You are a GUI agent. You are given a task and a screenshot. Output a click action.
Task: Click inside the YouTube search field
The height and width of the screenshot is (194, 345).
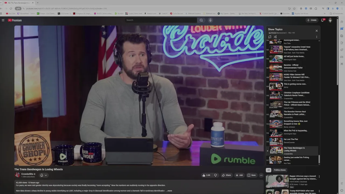point(161,20)
